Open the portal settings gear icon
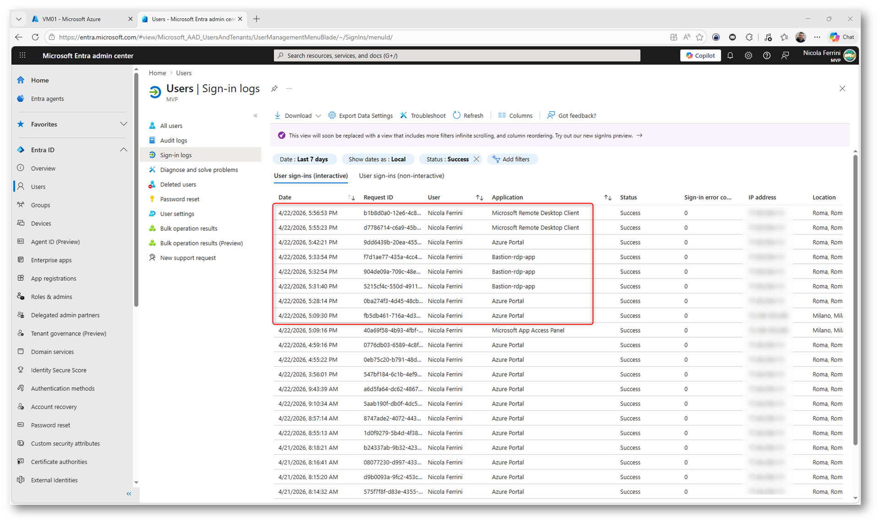The image size is (880, 524). [x=748, y=55]
